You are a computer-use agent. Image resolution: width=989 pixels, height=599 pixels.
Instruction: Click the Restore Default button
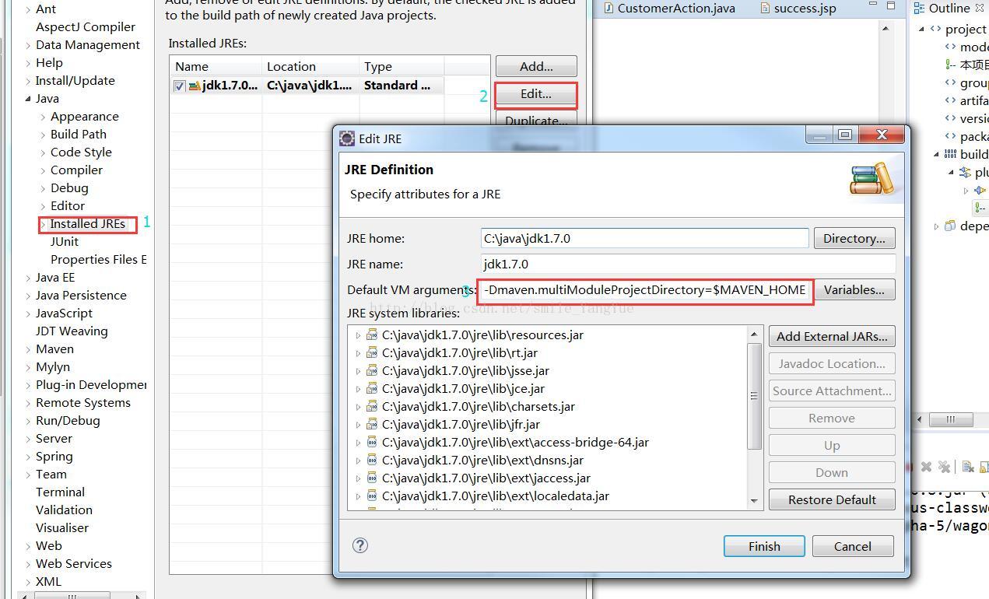tap(832, 499)
